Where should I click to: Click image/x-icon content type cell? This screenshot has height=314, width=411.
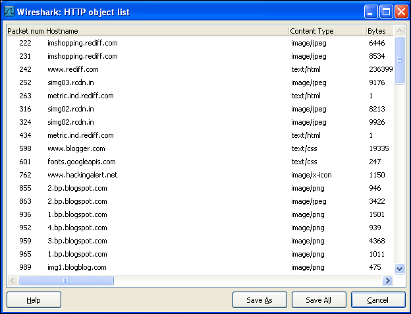click(311, 175)
